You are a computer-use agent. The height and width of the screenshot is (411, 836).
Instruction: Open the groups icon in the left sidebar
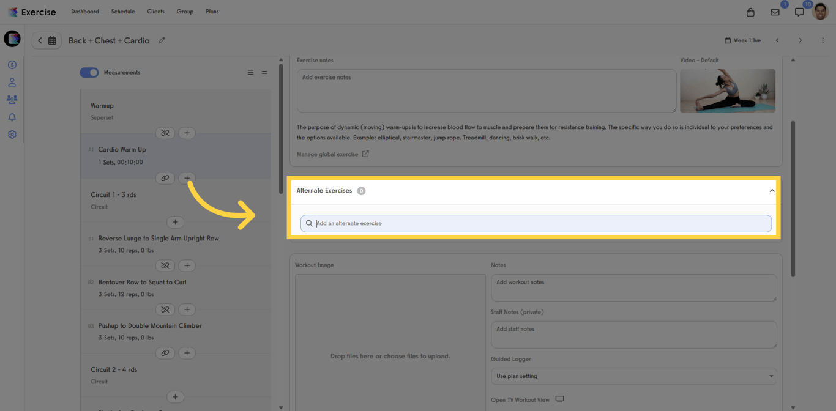[x=12, y=99]
